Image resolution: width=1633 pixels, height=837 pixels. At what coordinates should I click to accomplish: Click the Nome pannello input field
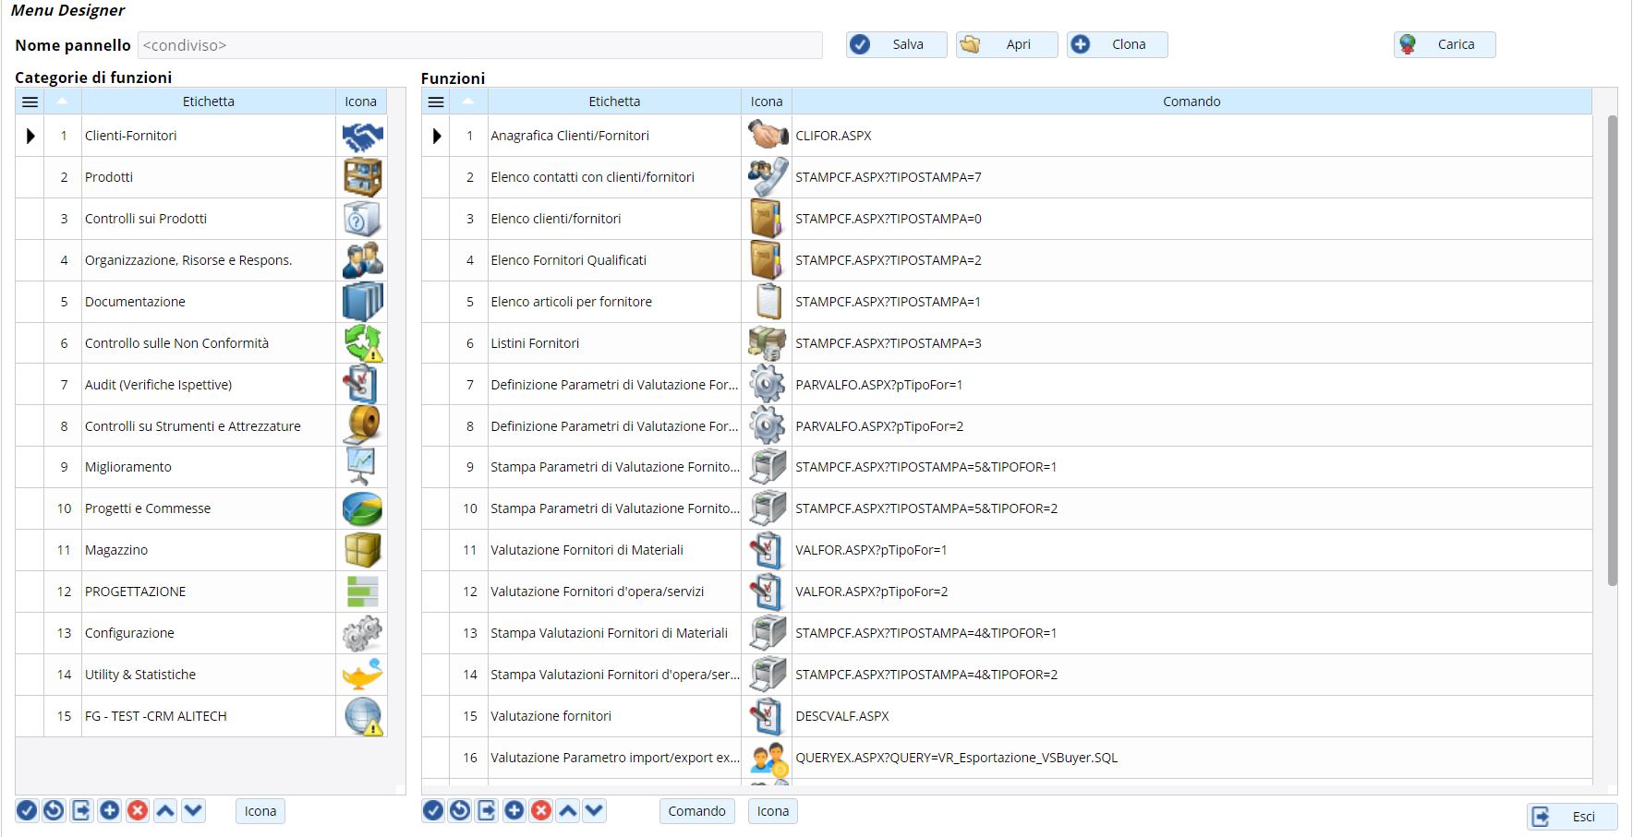480,45
